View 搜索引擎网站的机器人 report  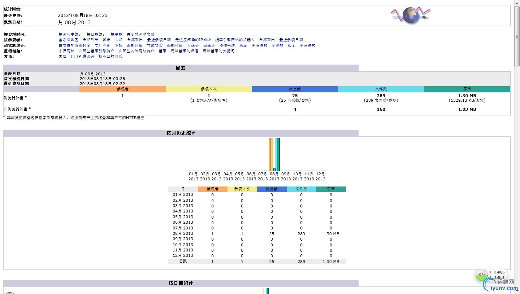pyautogui.click(x=235, y=40)
